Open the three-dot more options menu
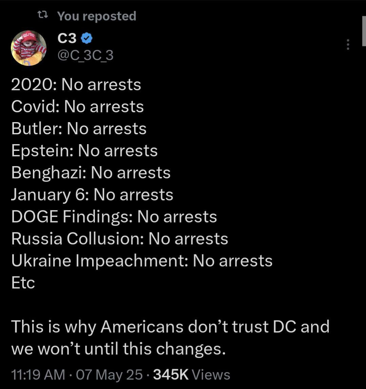The width and height of the screenshot is (366, 389). (348, 44)
